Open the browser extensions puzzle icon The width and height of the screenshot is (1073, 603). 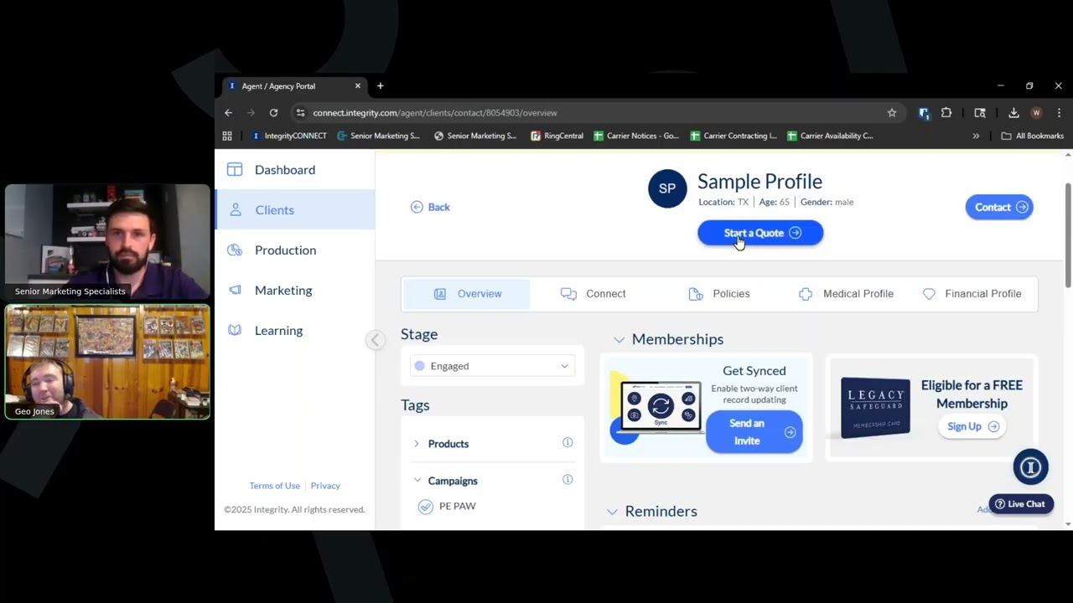pyautogui.click(x=946, y=113)
